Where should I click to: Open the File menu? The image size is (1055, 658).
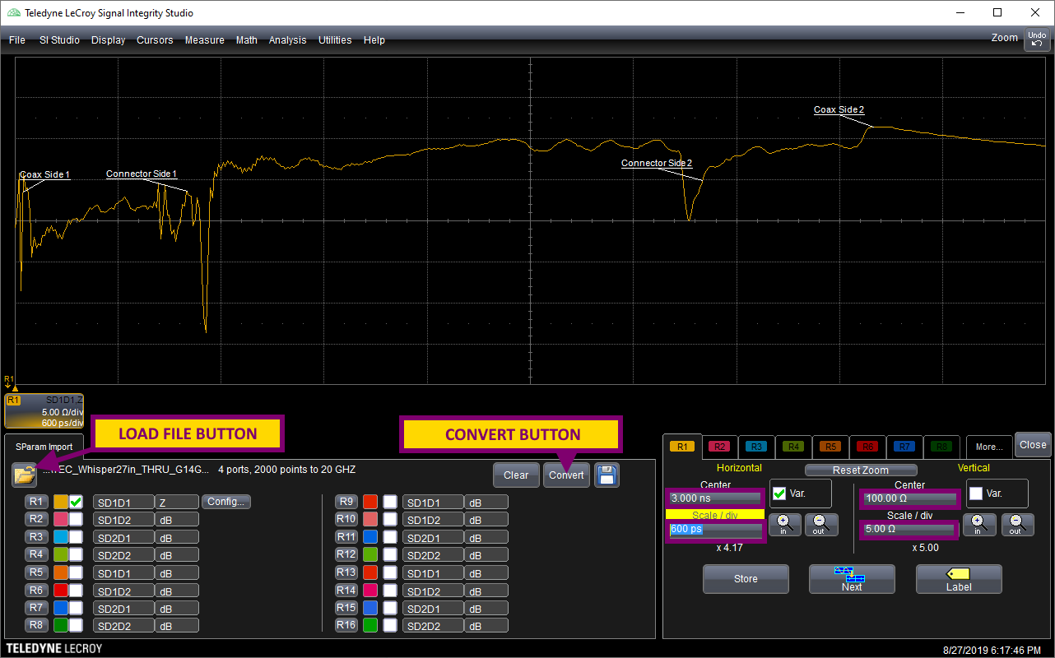pos(17,40)
